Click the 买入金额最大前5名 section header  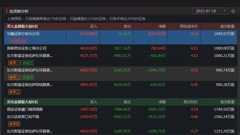(22, 26)
